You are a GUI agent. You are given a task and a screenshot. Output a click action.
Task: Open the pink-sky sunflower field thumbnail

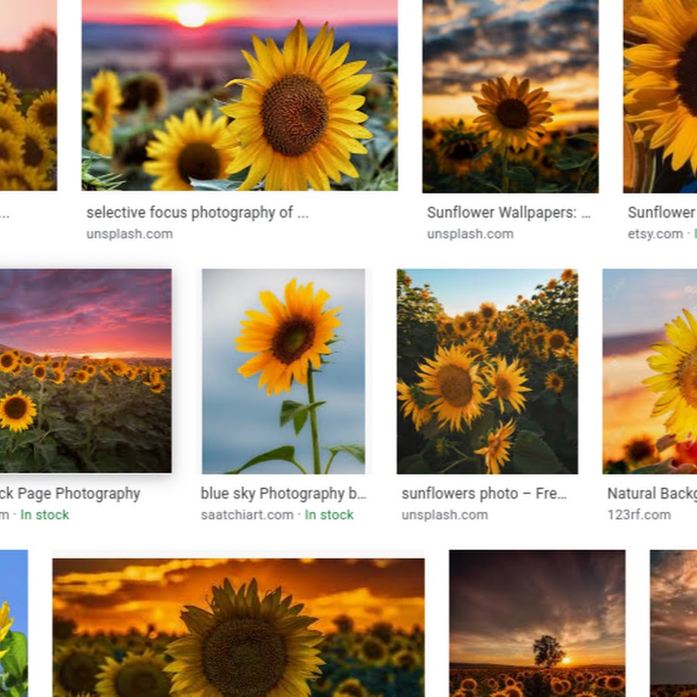click(x=86, y=371)
